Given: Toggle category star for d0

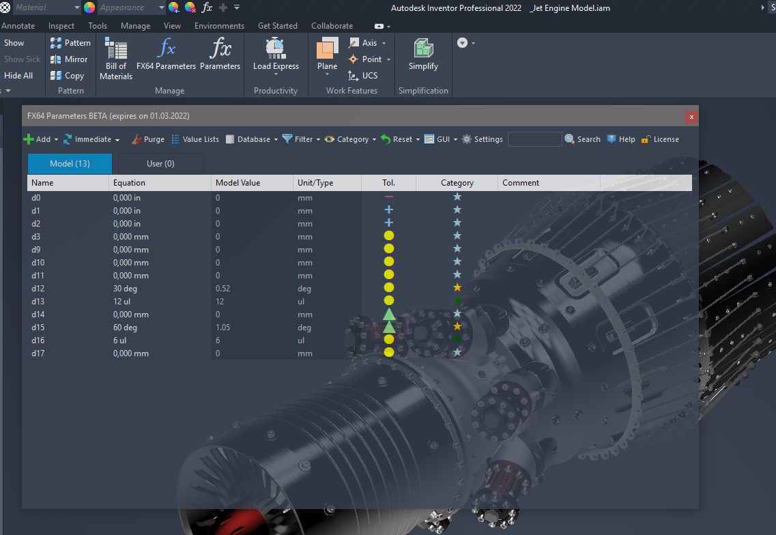Looking at the screenshot, I should pos(457,197).
